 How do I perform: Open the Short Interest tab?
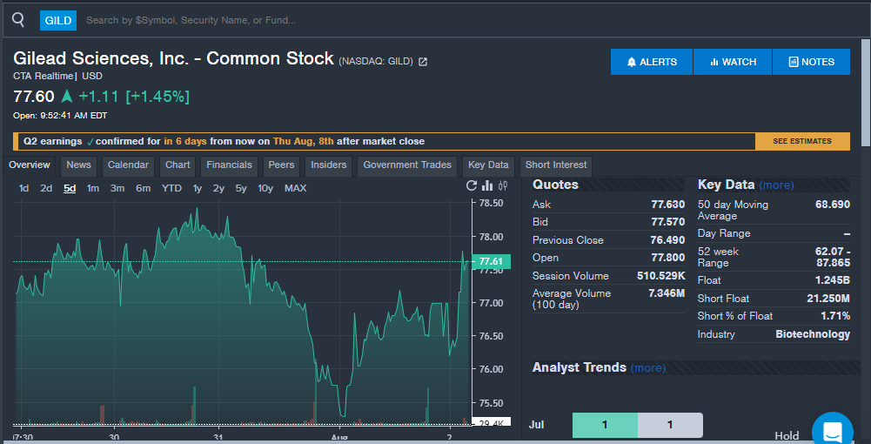[x=556, y=165]
